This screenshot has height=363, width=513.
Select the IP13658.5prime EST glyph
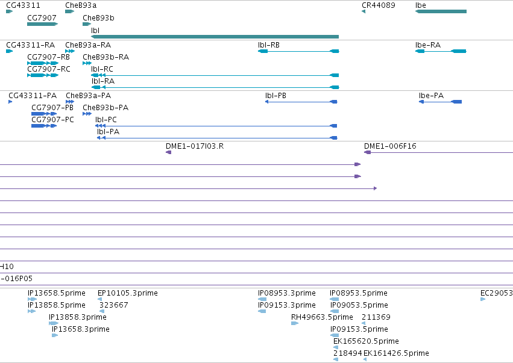click(33, 299)
